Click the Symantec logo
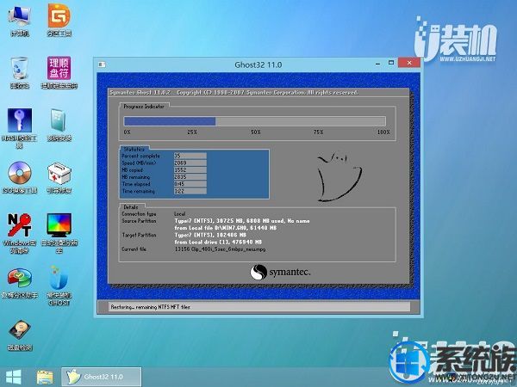This screenshot has width=517, height=387. pyautogui.click(x=280, y=272)
